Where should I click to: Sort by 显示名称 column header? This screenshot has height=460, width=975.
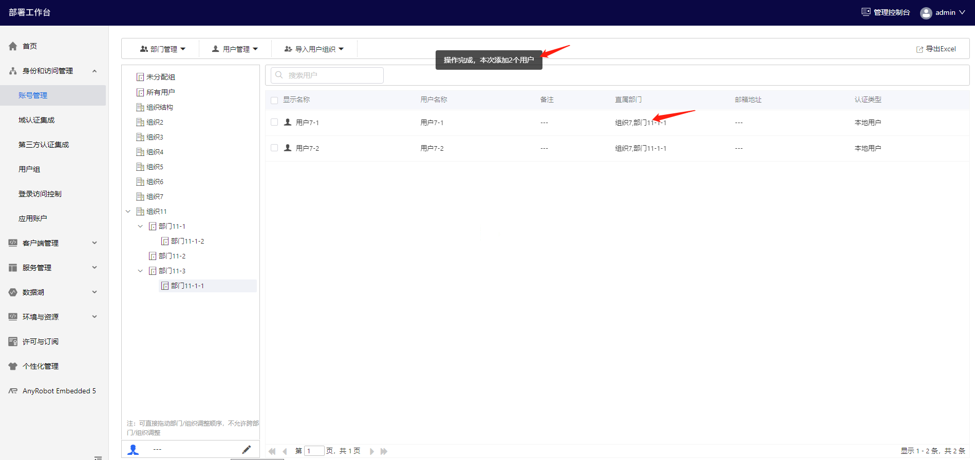pos(296,100)
